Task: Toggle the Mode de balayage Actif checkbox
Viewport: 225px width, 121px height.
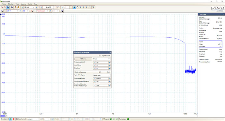Action: coord(100,72)
